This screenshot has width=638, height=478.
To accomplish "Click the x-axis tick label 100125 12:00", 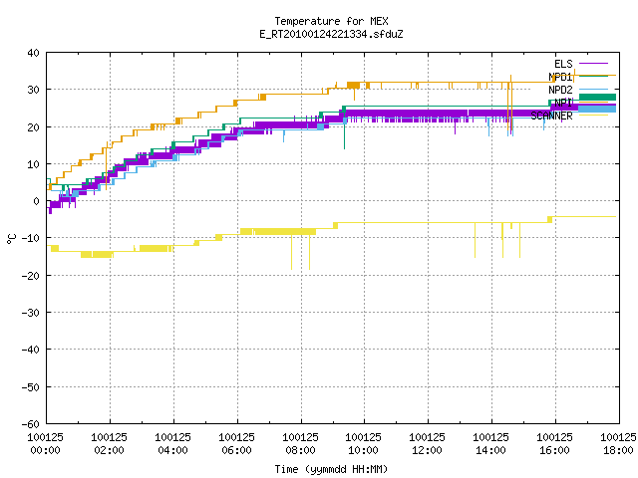I will click(428, 444).
